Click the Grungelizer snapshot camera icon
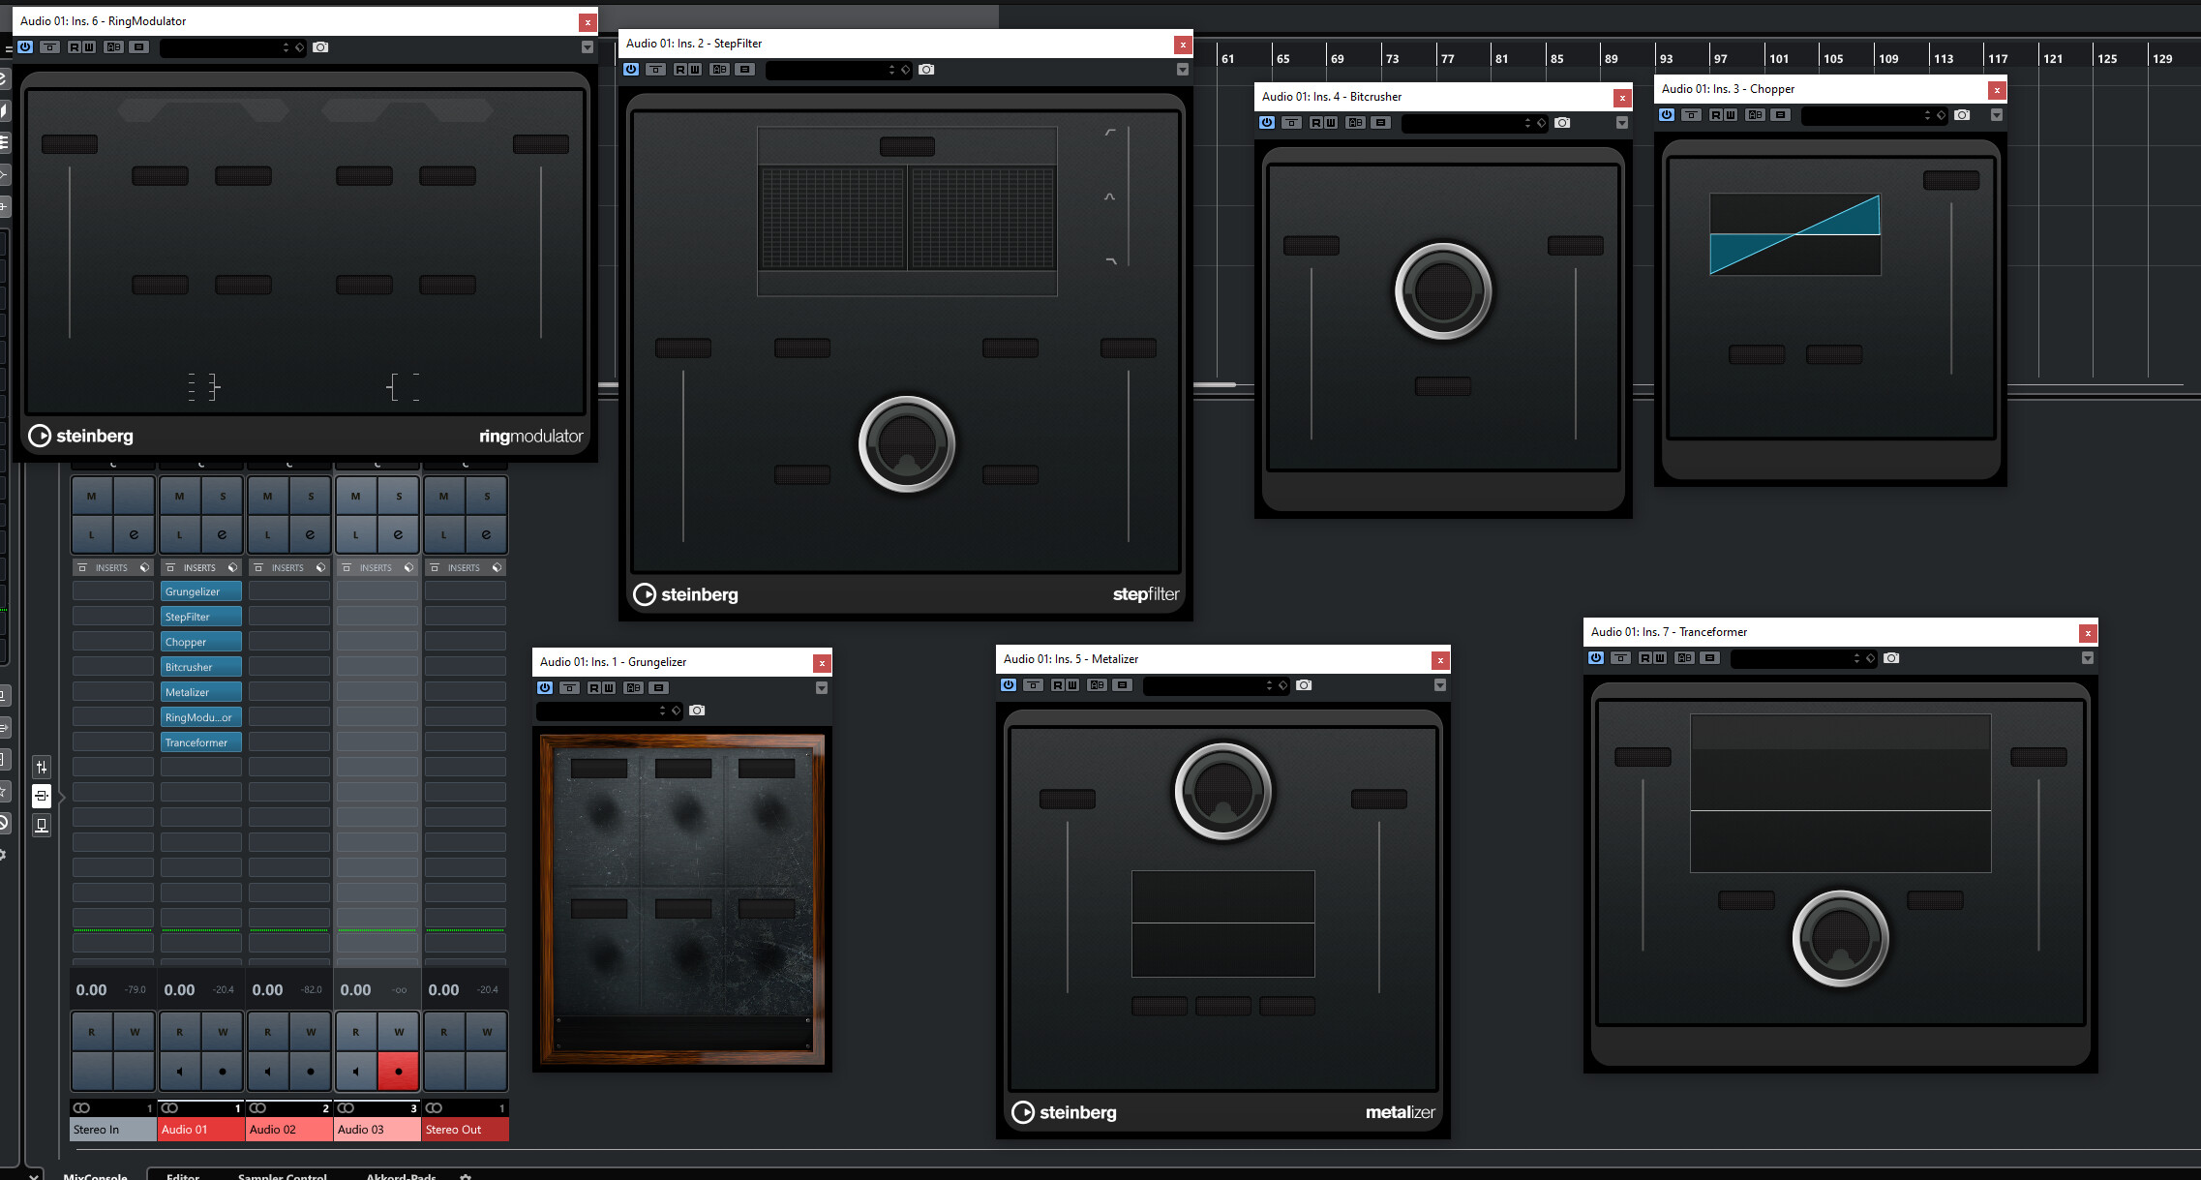Image resolution: width=2201 pixels, height=1180 pixels. (697, 711)
